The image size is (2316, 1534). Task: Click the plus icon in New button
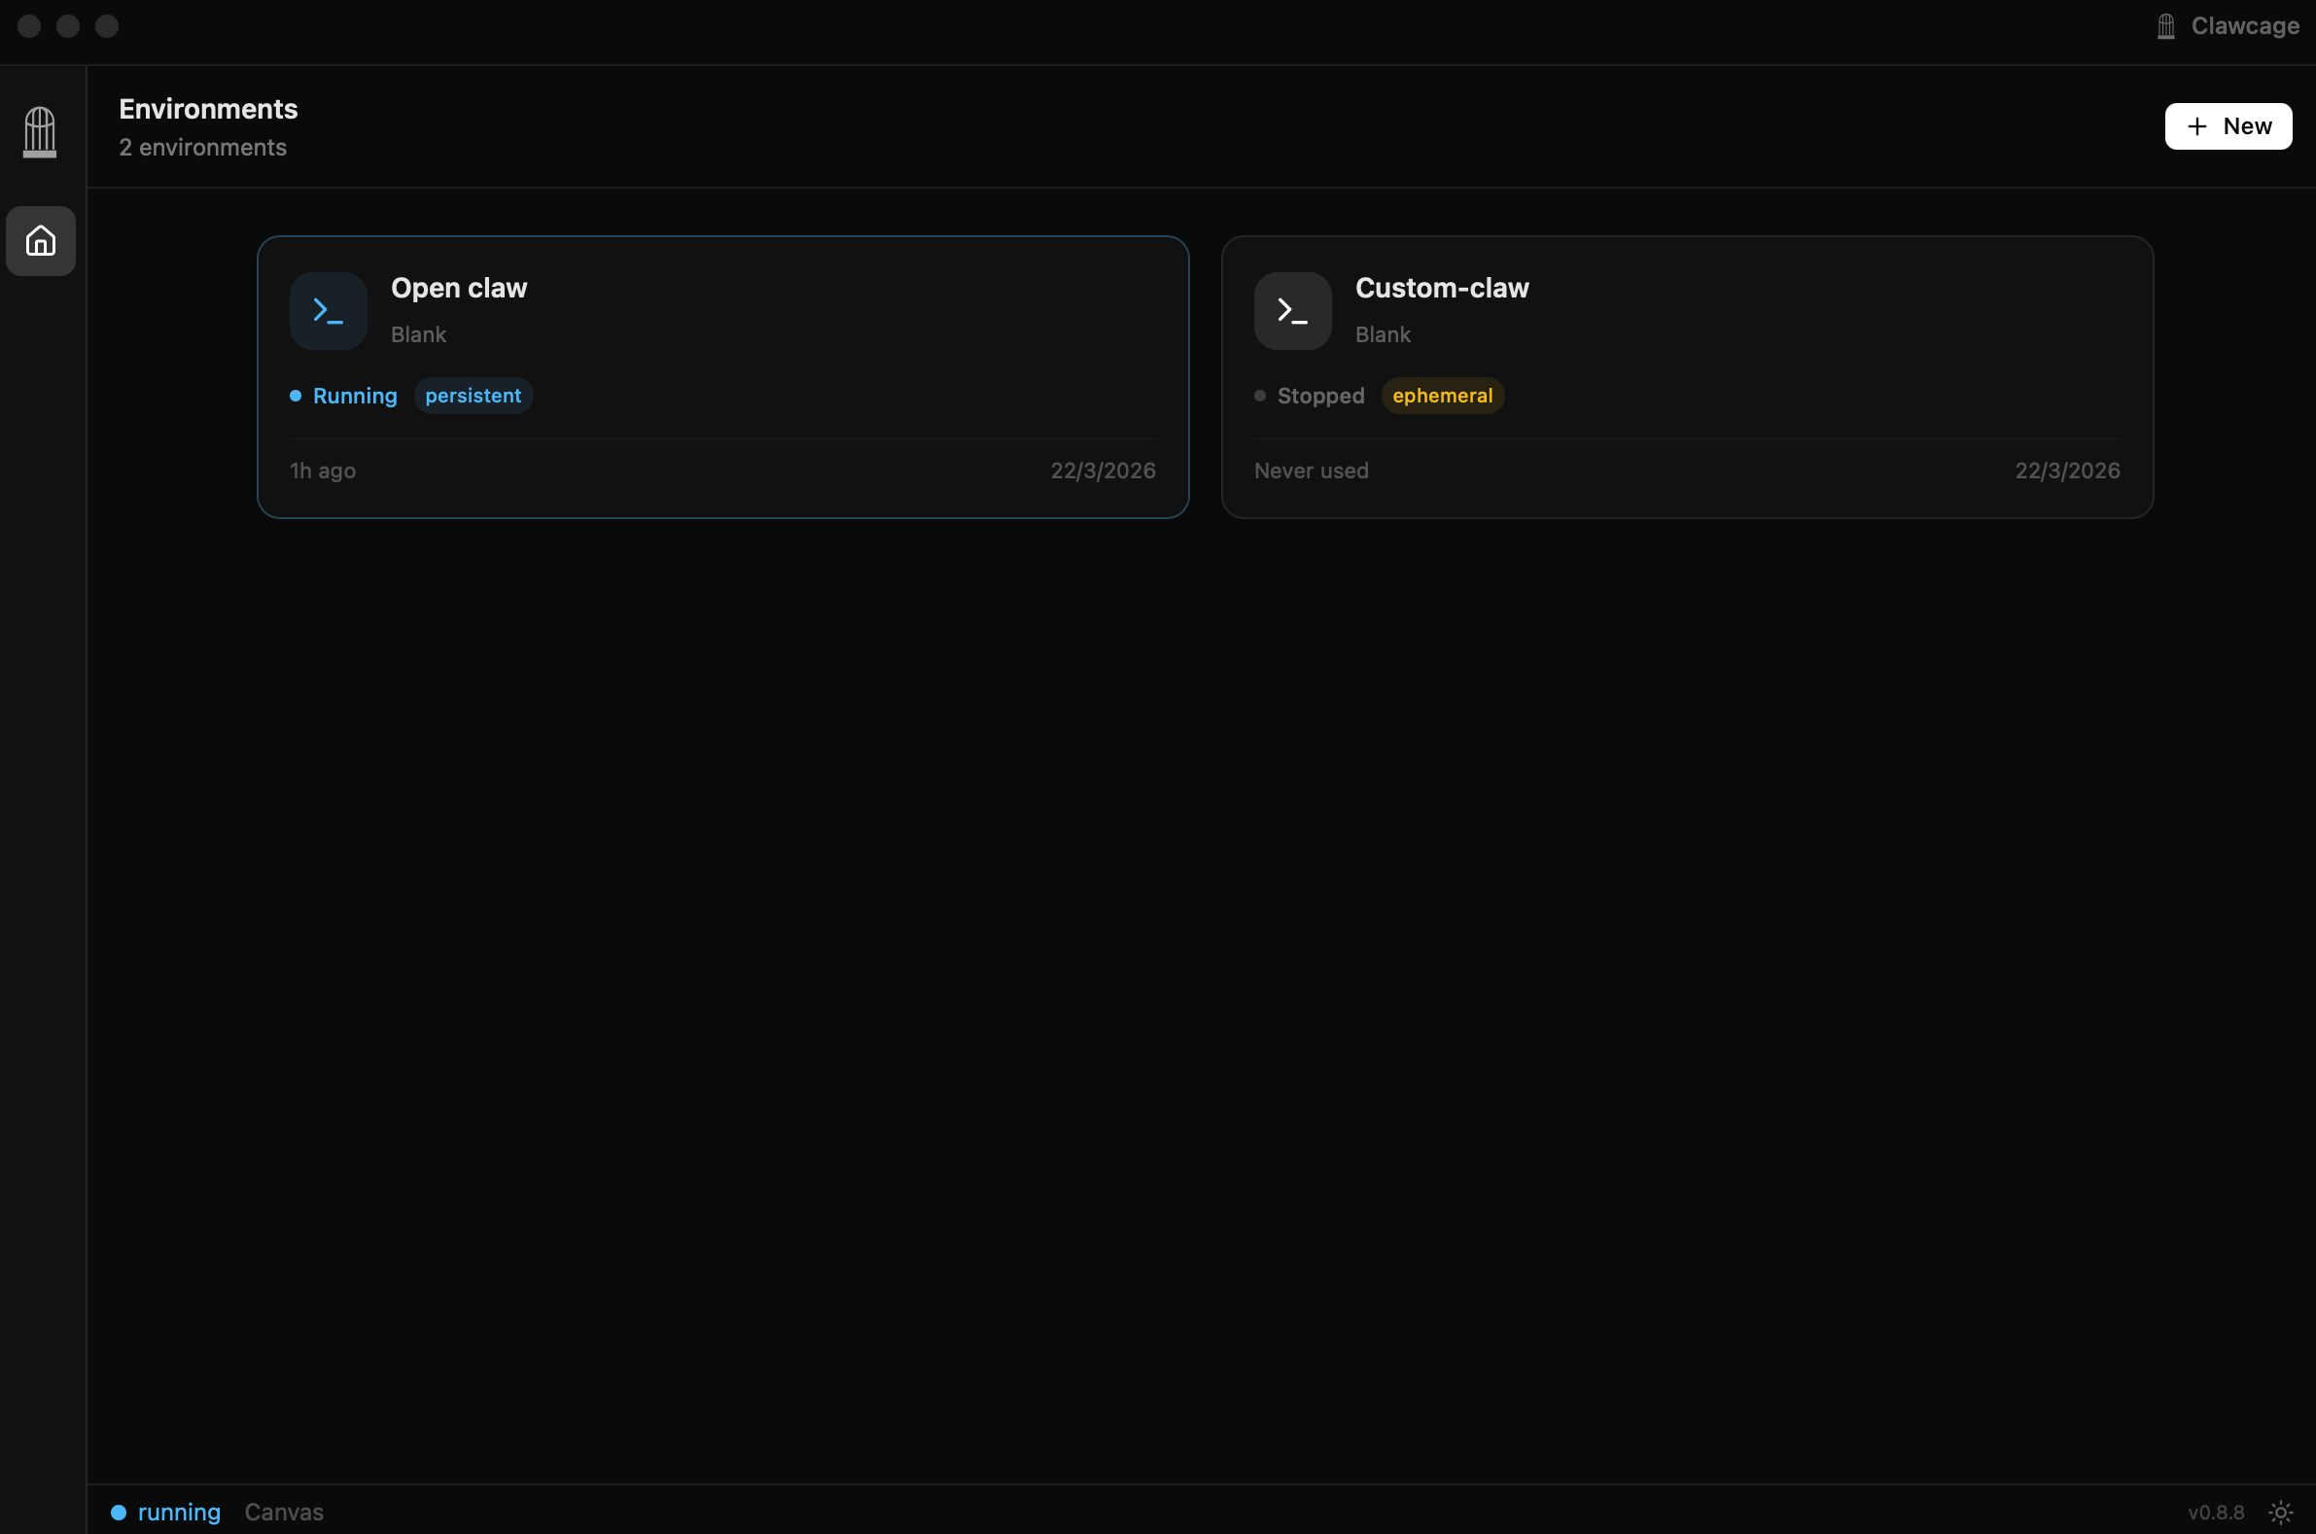pyautogui.click(x=2196, y=126)
